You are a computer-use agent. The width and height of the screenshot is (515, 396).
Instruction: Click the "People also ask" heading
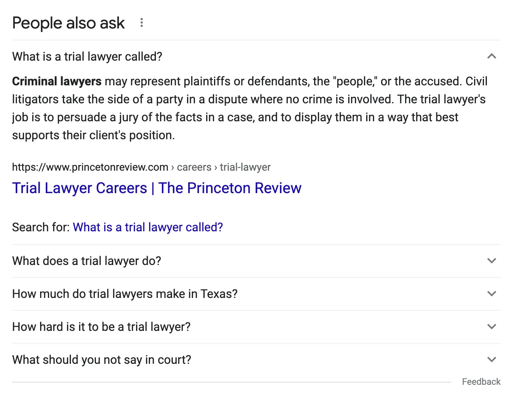[68, 23]
